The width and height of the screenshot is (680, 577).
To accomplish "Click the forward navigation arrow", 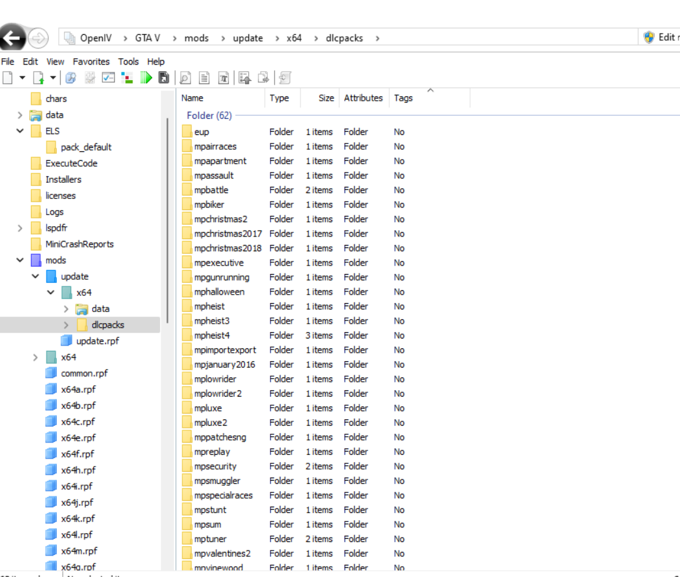I will (x=39, y=38).
